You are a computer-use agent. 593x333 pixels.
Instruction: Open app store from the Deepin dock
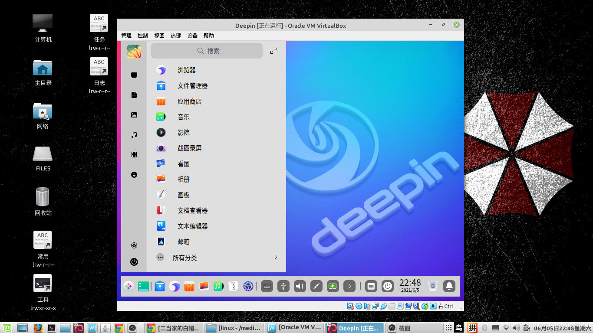click(189, 286)
